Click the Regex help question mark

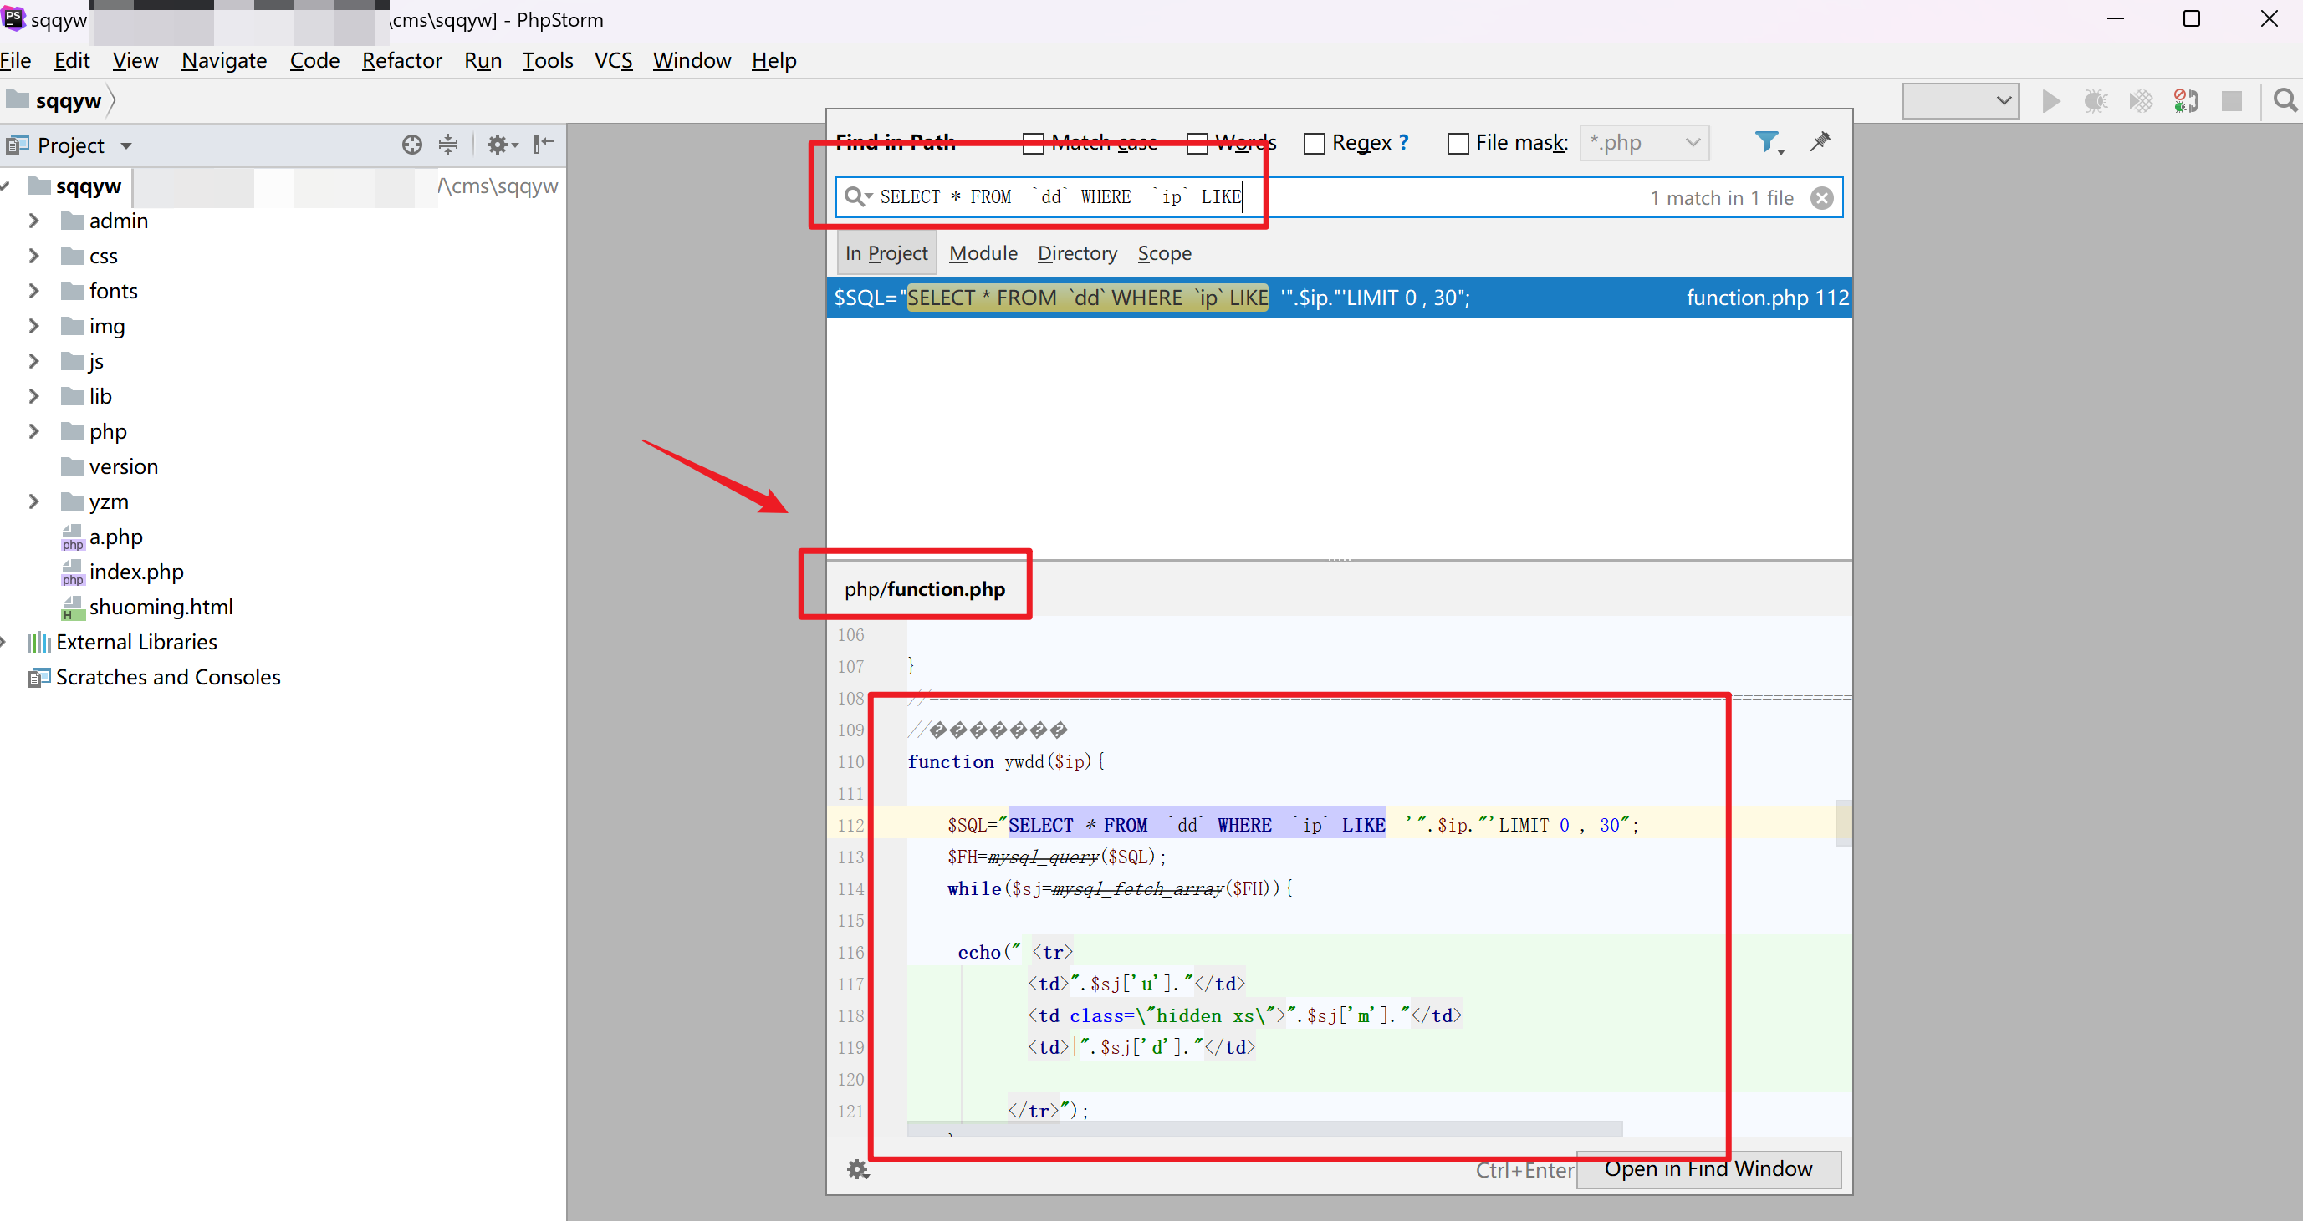(x=1402, y=143)
